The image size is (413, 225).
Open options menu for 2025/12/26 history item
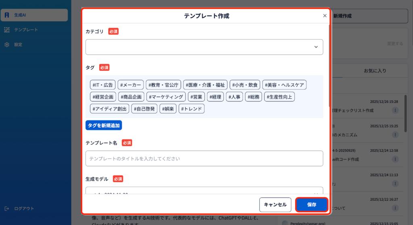395,110
